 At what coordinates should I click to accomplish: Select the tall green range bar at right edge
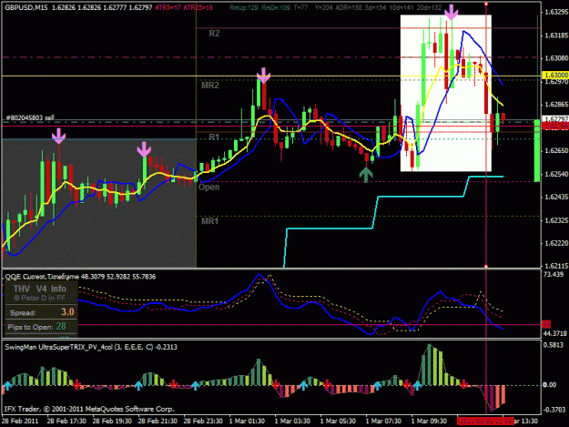[537, 150]
